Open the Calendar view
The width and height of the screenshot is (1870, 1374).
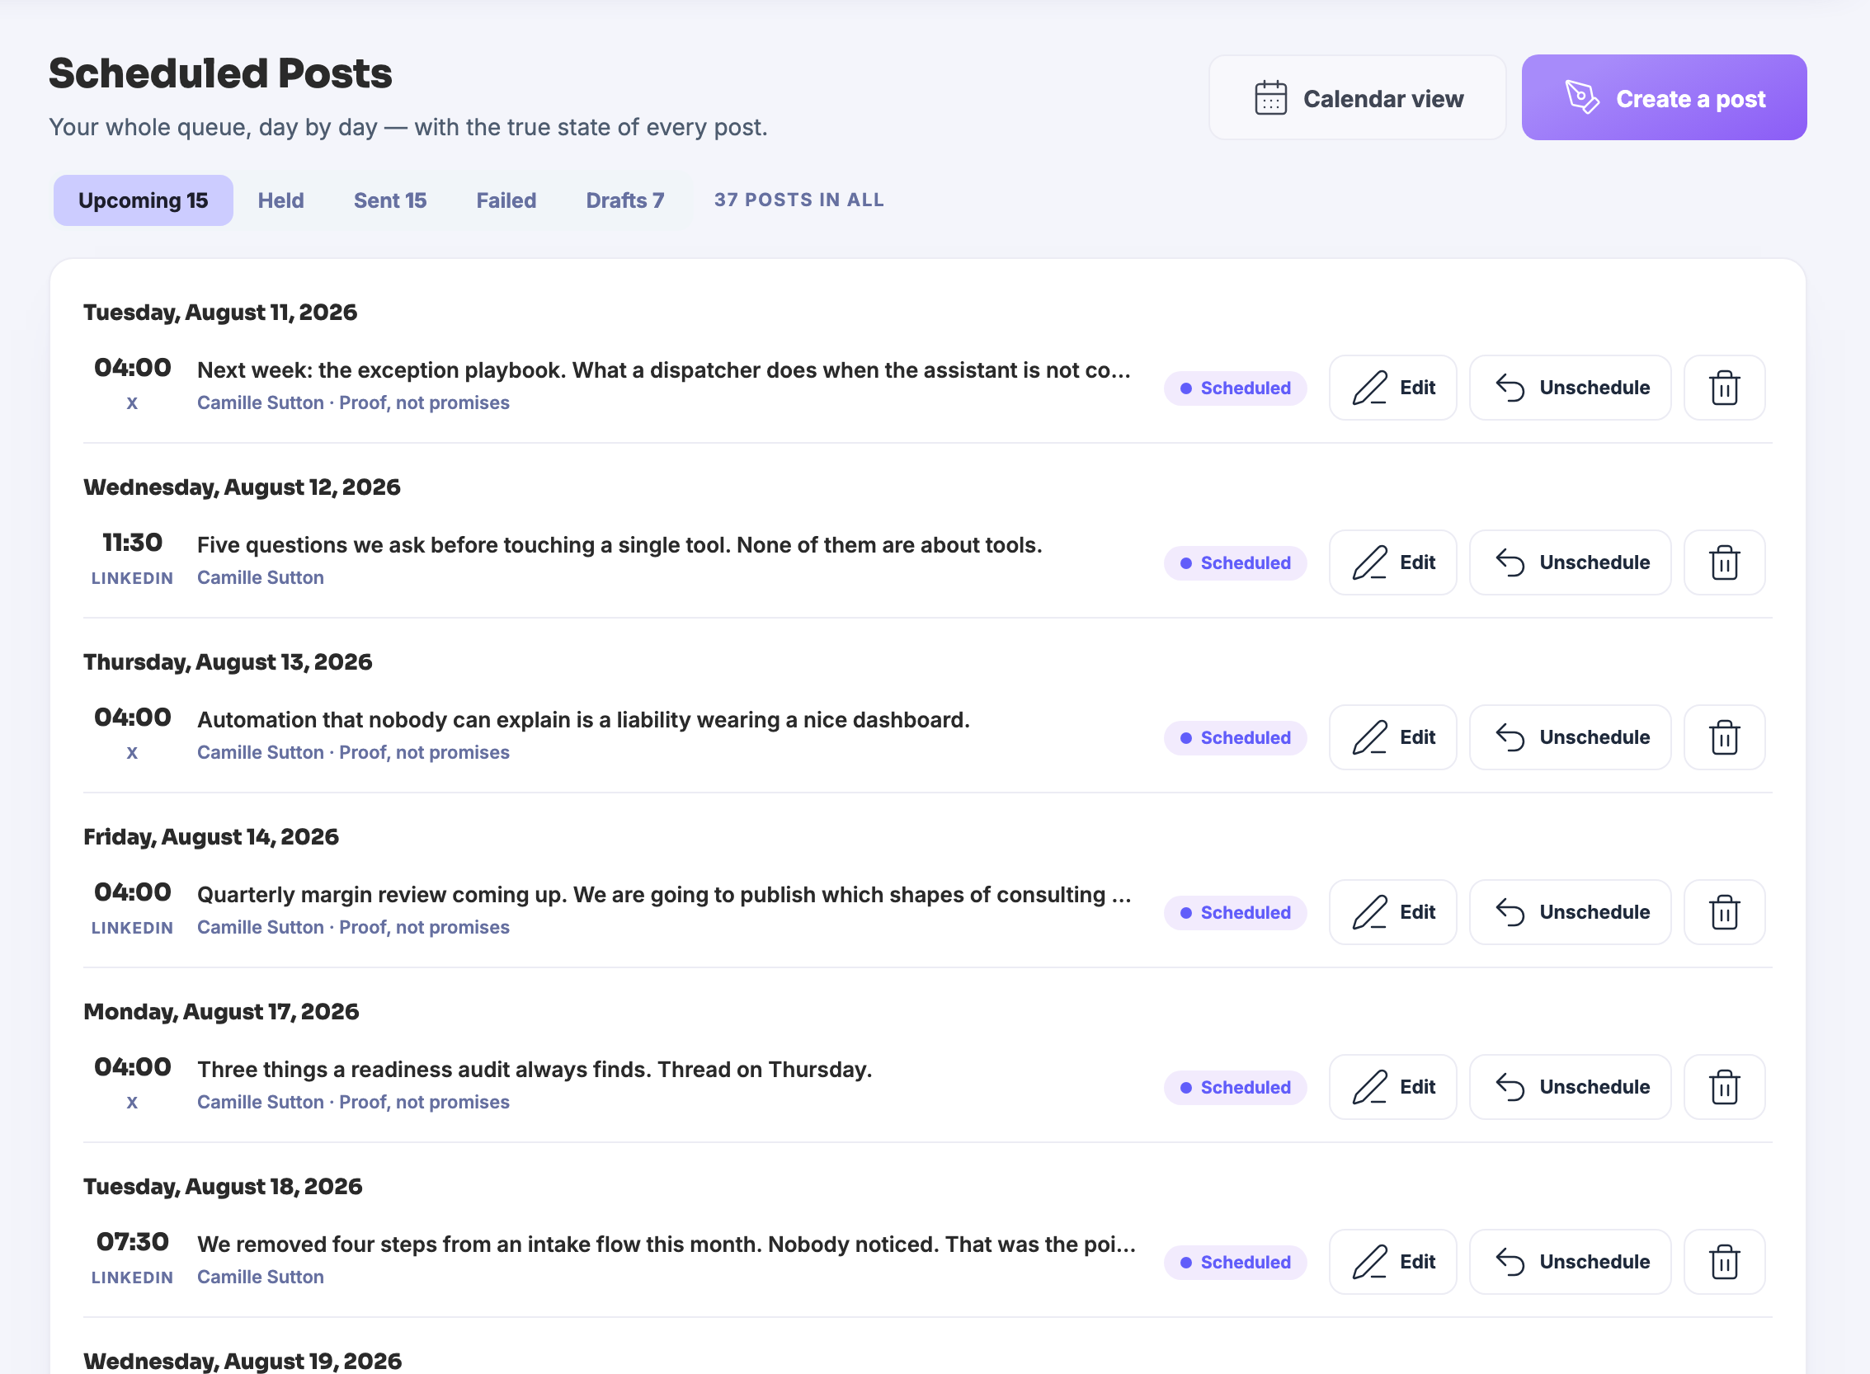pyautogui.click(x=1357, y=98)
